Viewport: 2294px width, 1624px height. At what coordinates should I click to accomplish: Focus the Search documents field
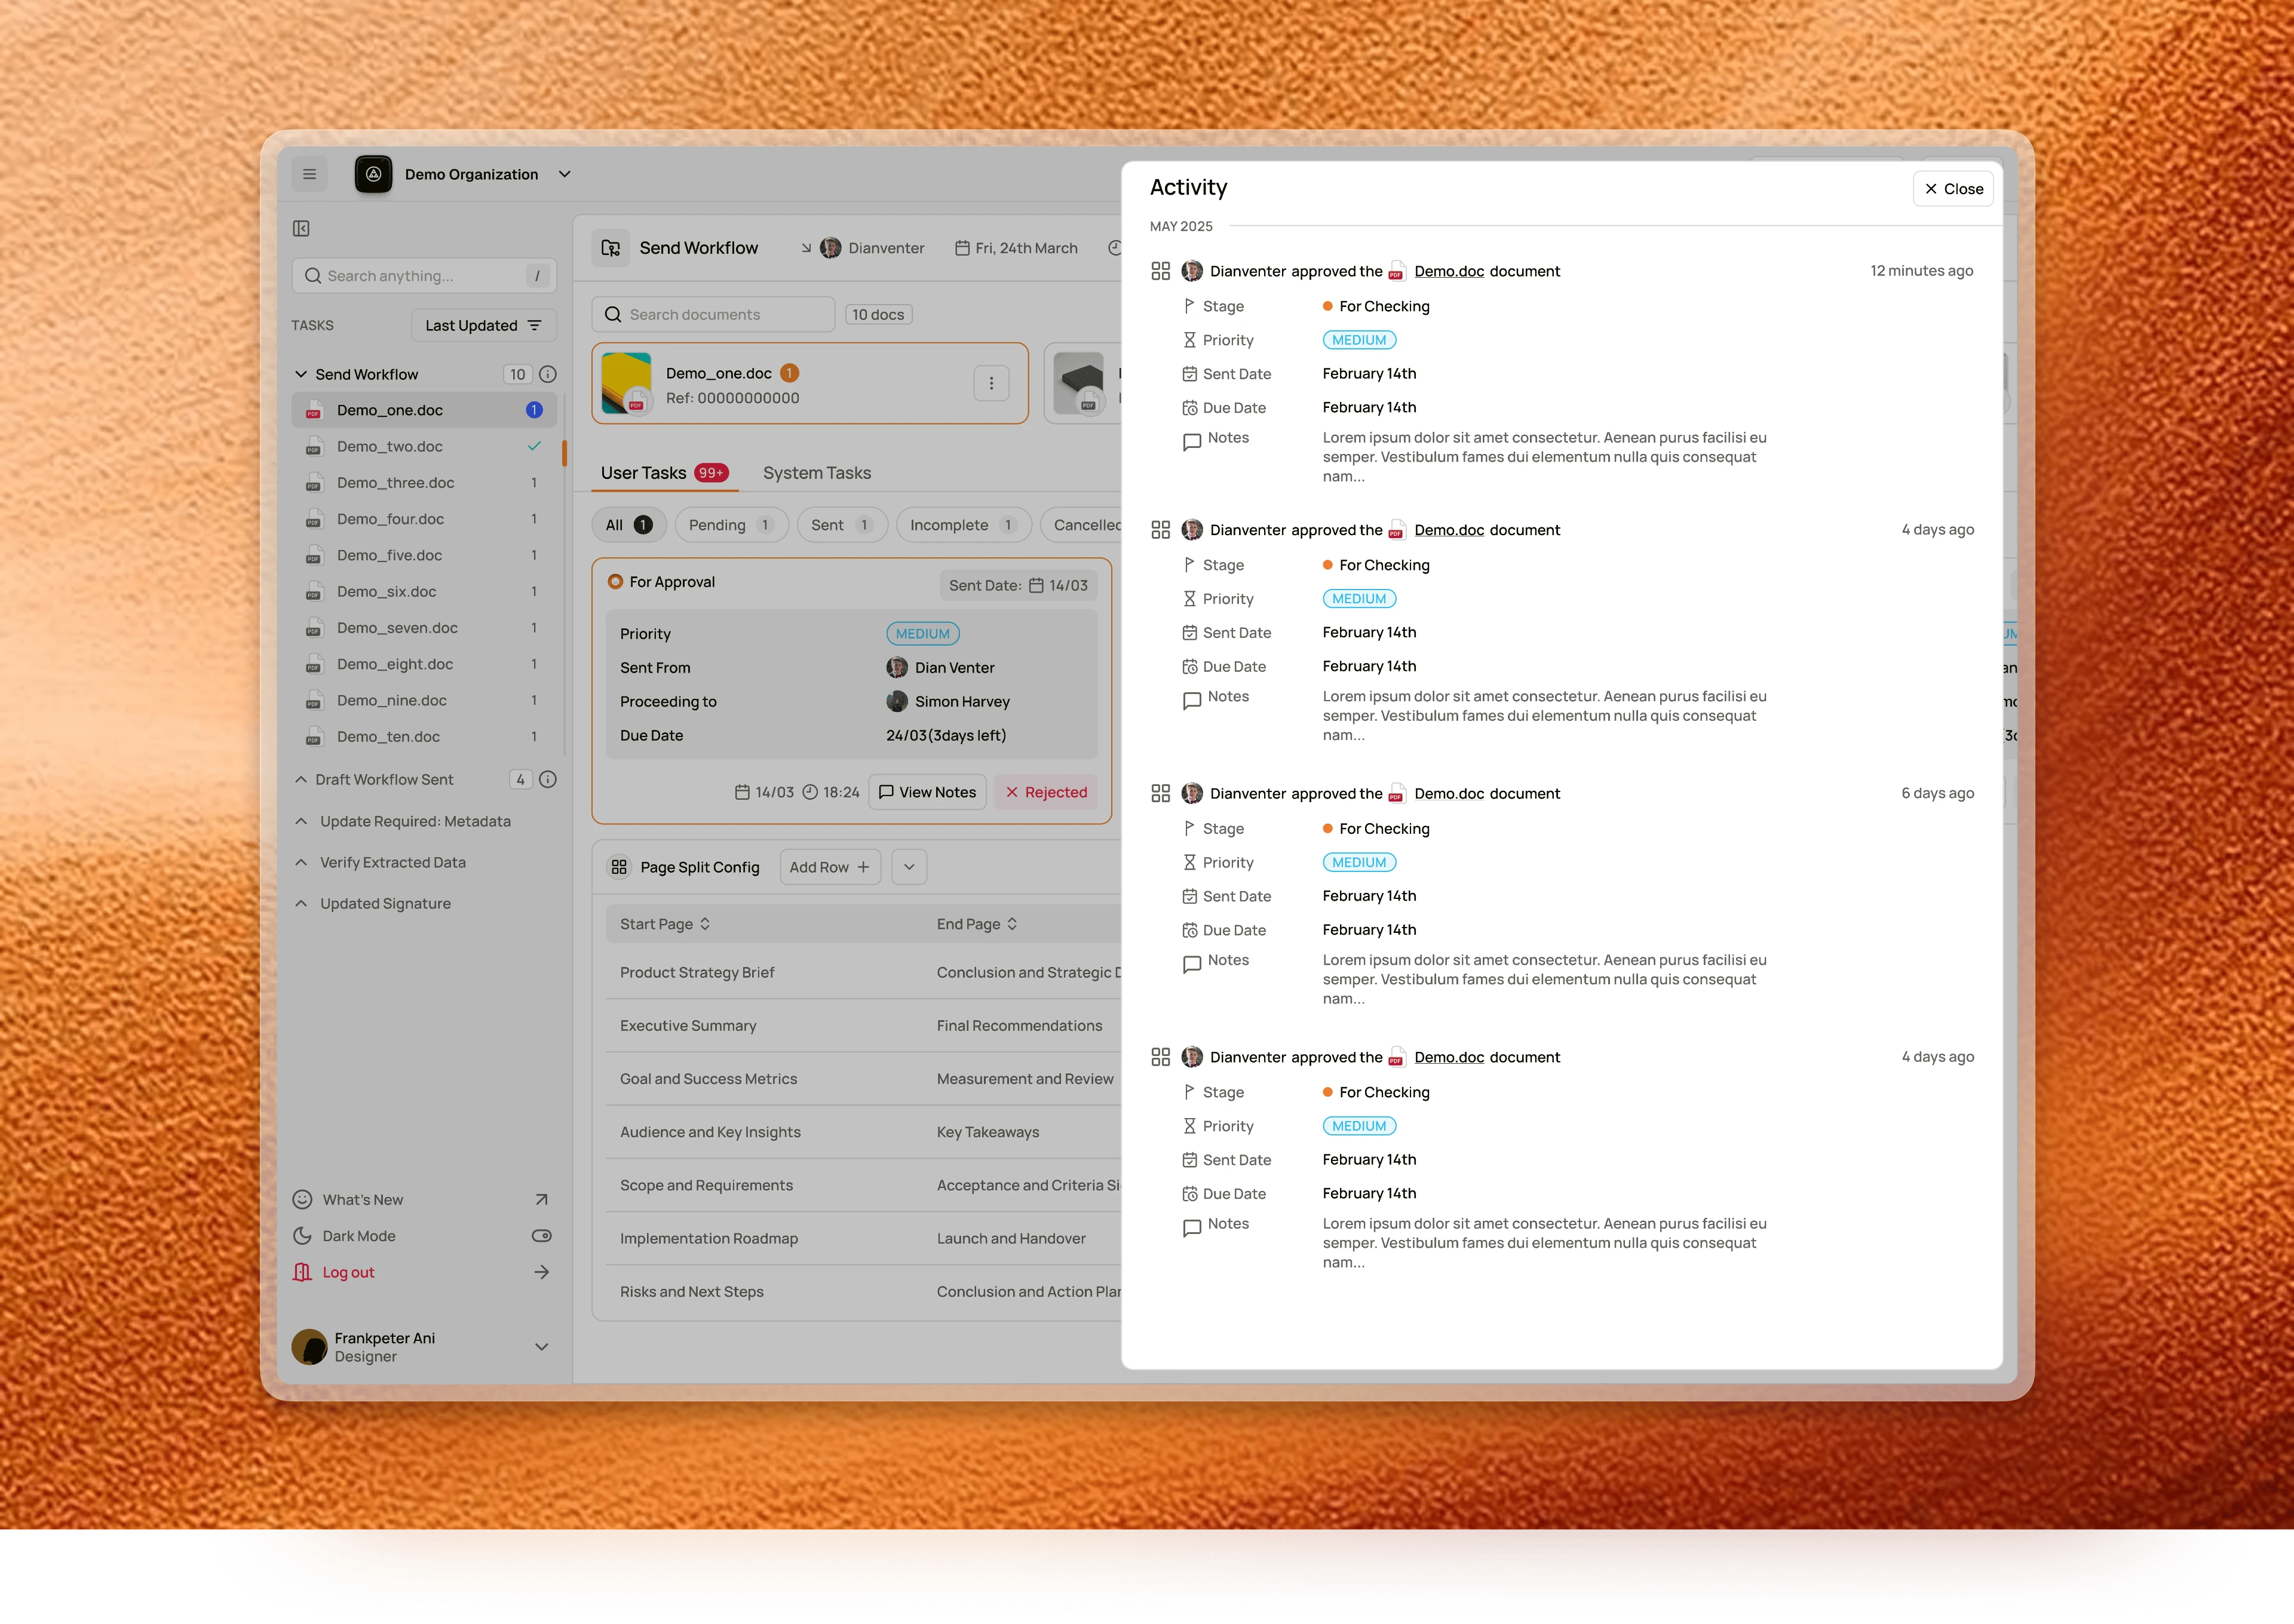coord(713,314)
